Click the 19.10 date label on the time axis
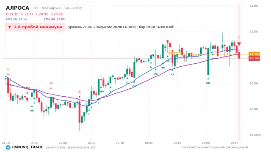 click(x=234, y=143)
